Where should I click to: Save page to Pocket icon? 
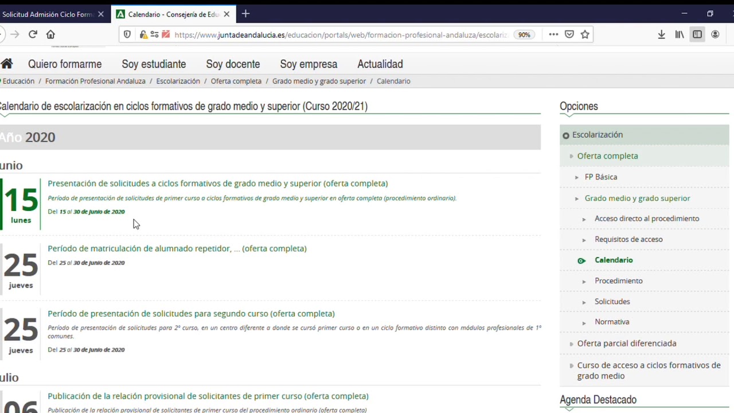(569, 34)
